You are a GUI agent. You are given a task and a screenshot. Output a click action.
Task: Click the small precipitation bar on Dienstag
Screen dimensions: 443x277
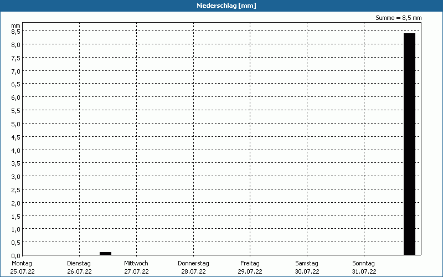point(105,254)
